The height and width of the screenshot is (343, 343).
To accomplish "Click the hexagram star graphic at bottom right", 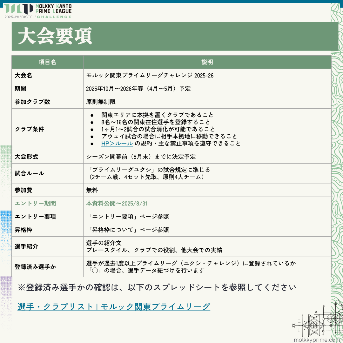I will [x=313, y=325].
